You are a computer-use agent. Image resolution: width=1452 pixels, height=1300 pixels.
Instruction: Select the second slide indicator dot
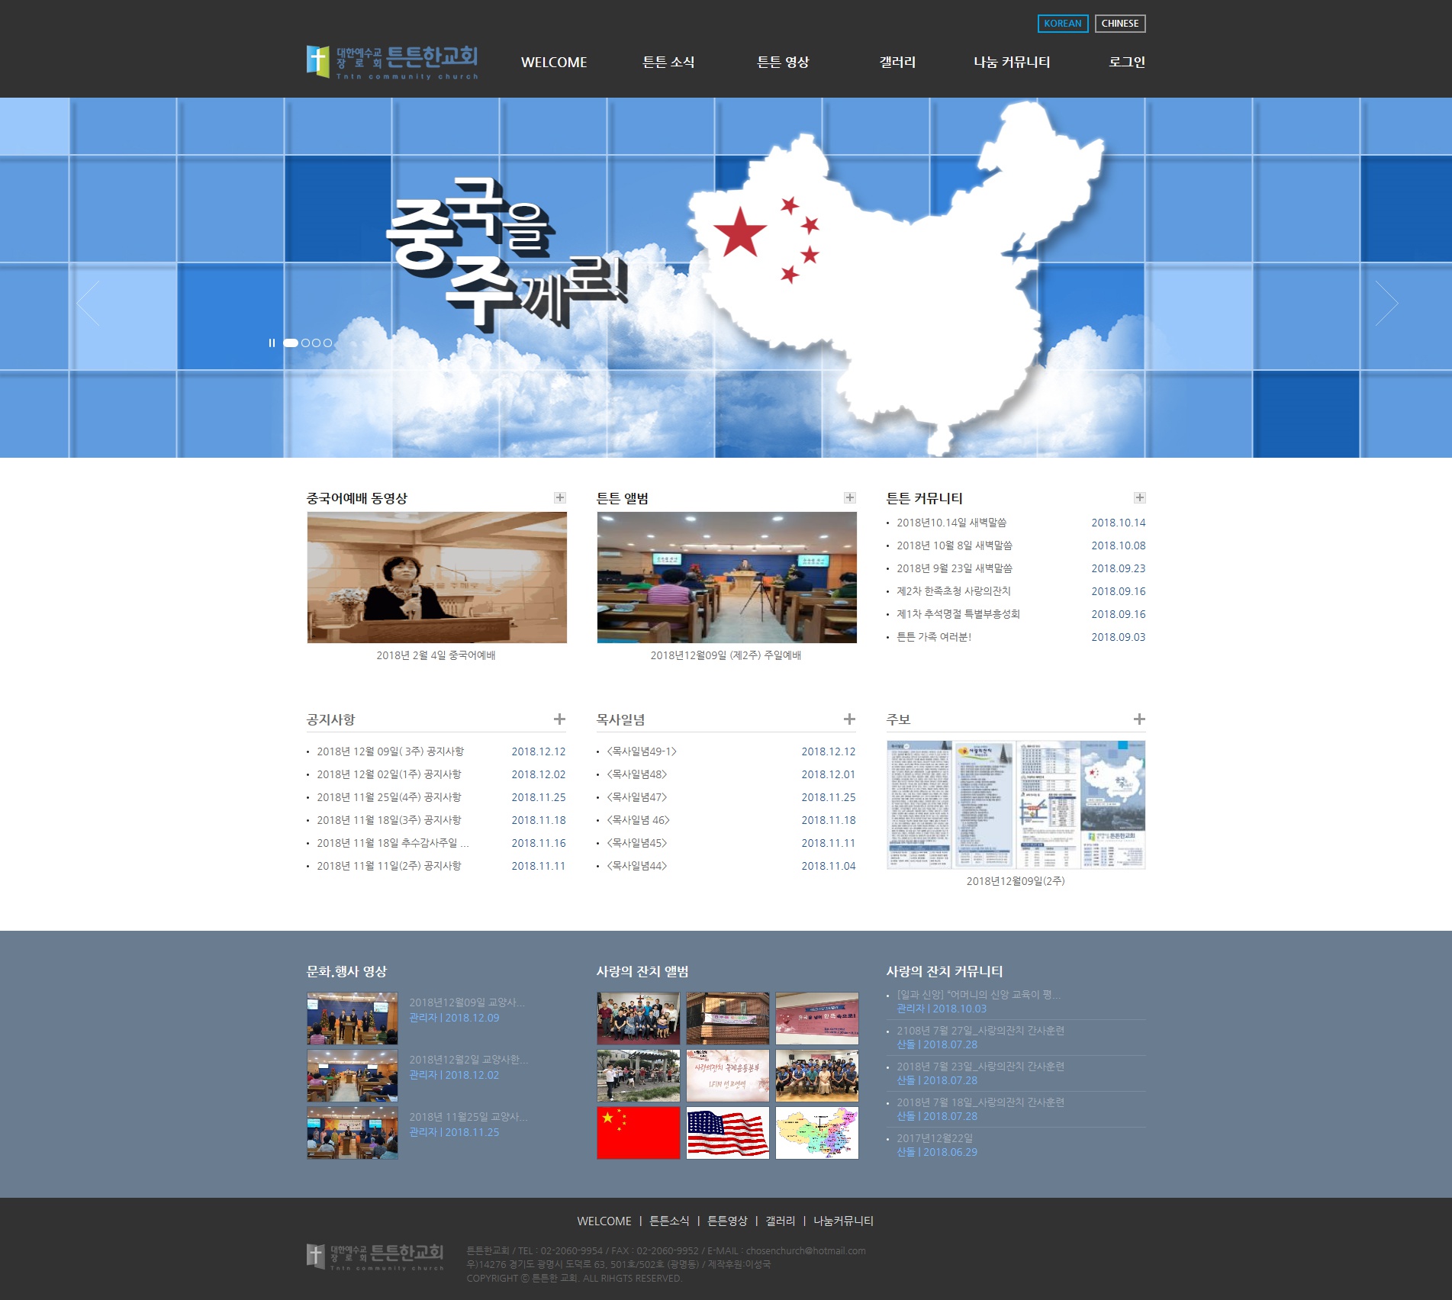pos(305,343)
